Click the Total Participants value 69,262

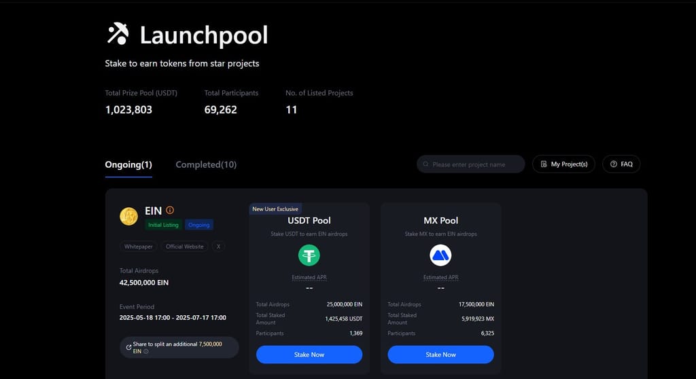220,109
